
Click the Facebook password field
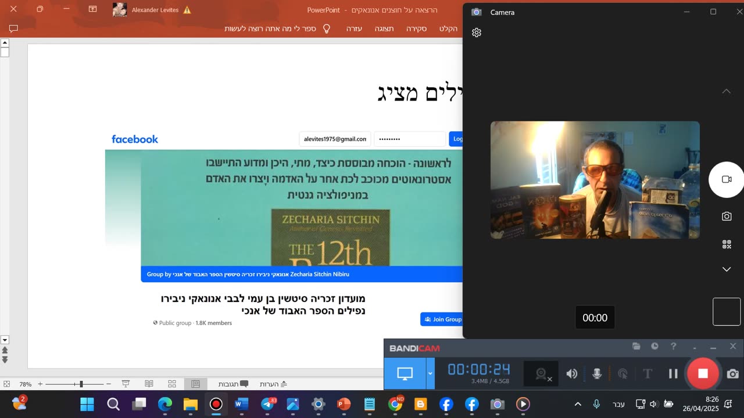coord(409,139)
